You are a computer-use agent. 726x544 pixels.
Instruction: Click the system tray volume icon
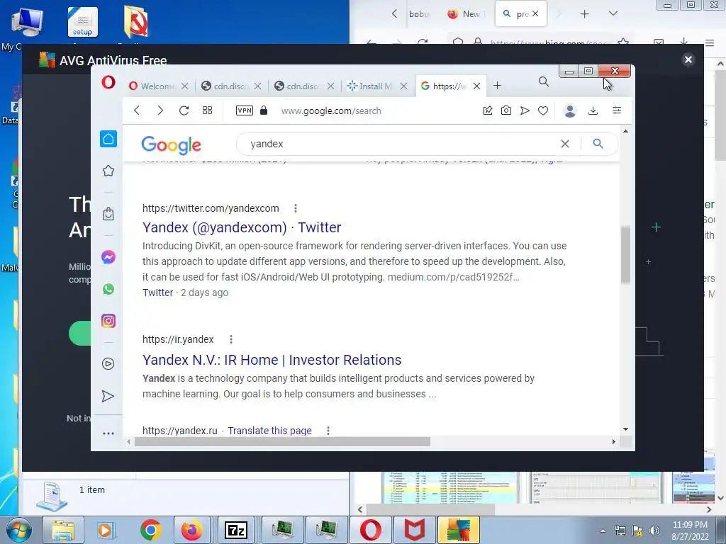point(654,531)
